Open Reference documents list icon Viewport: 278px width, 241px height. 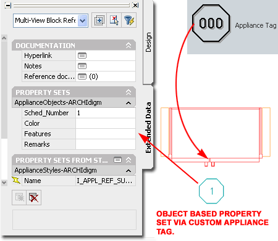click(82, 76)
